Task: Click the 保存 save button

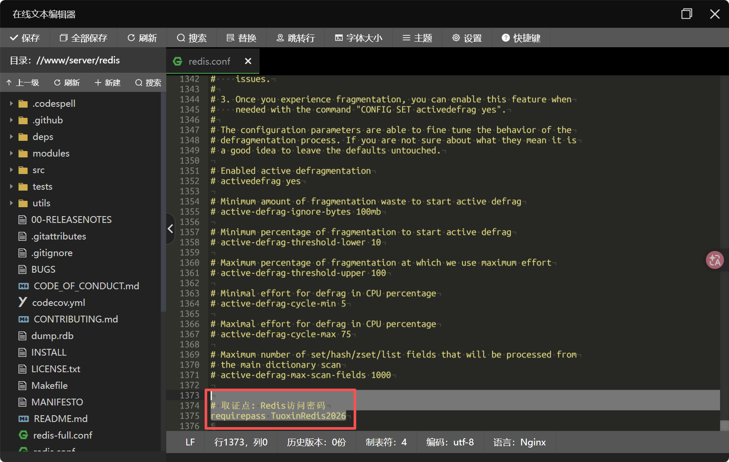Action: click(25, 38)
